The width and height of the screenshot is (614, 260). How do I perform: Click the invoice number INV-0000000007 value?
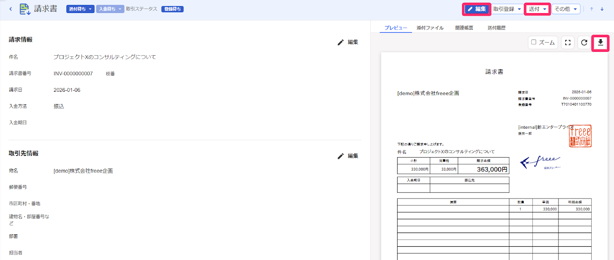pos(73,73)
